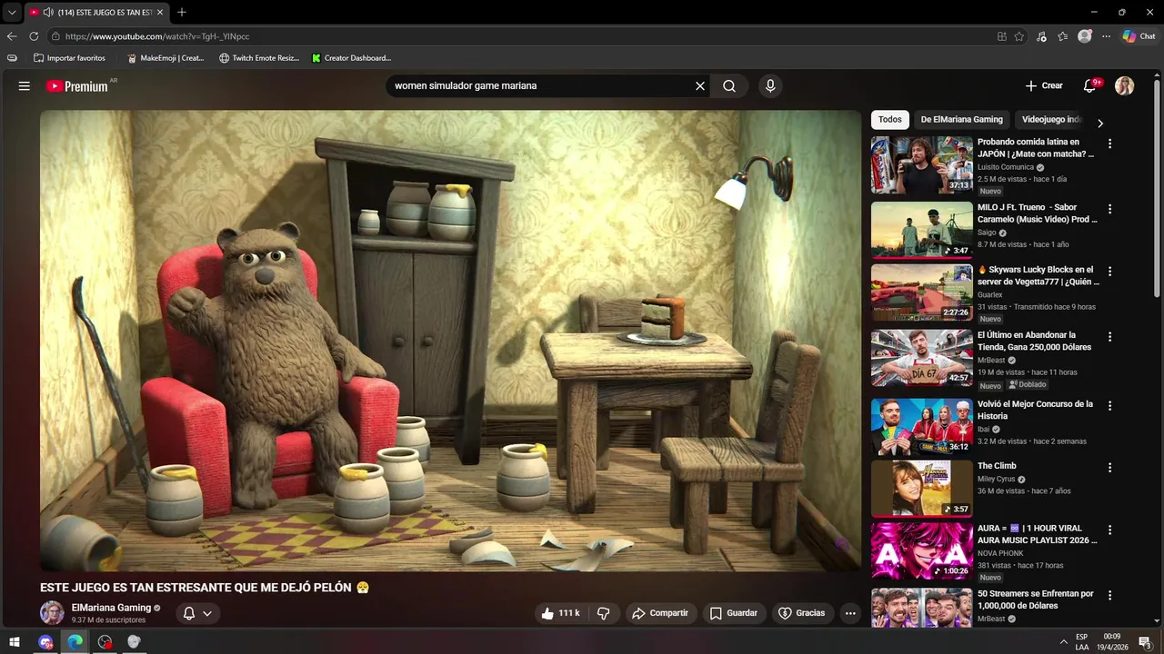Start voice search with the microphone
This screenshot has height=654, width=1164.
coord(770,86)
